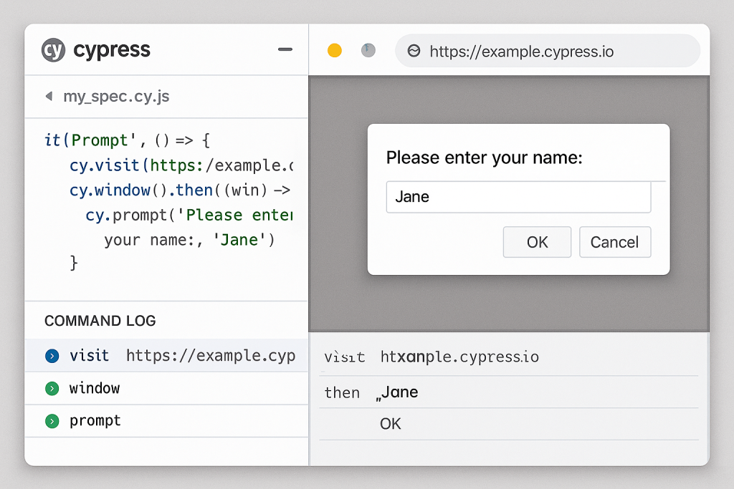Screen dimensions: 734x489
Task: Click the cy.visit code line
Action: [181, 165]
